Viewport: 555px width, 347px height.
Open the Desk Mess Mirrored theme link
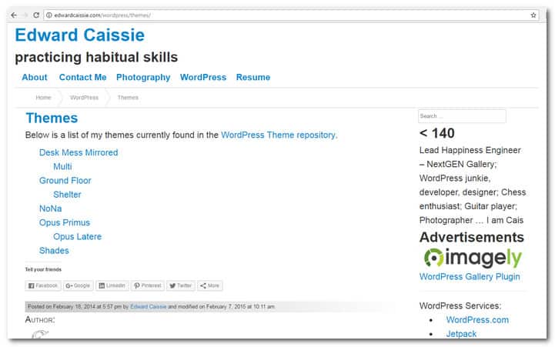click(79, 152)
